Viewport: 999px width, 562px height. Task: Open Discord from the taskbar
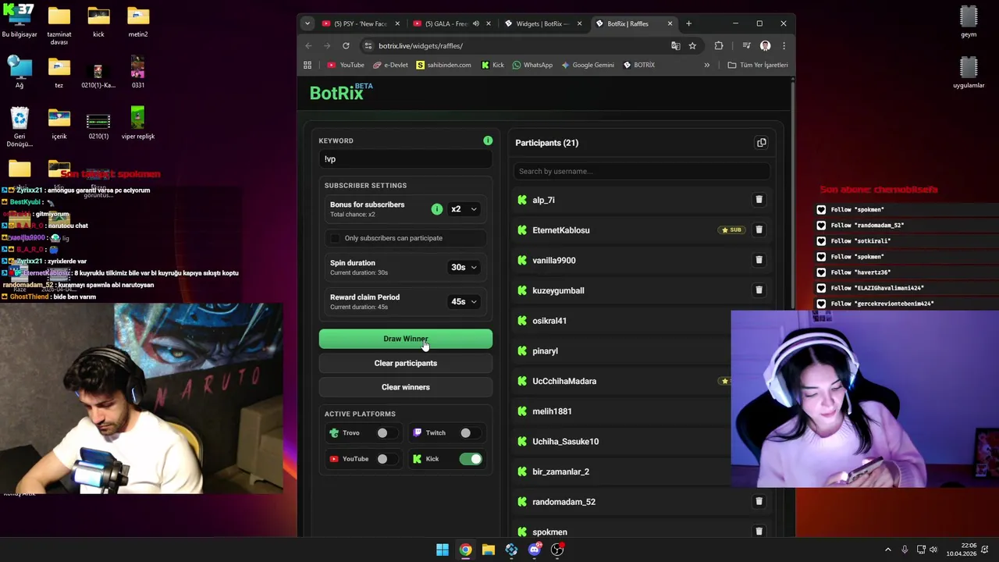click(x=535, y=550)
